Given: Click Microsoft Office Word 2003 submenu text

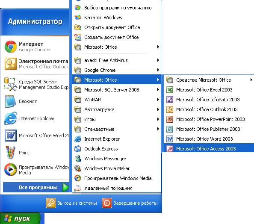Looking at the screenshot, I should 204,139.
